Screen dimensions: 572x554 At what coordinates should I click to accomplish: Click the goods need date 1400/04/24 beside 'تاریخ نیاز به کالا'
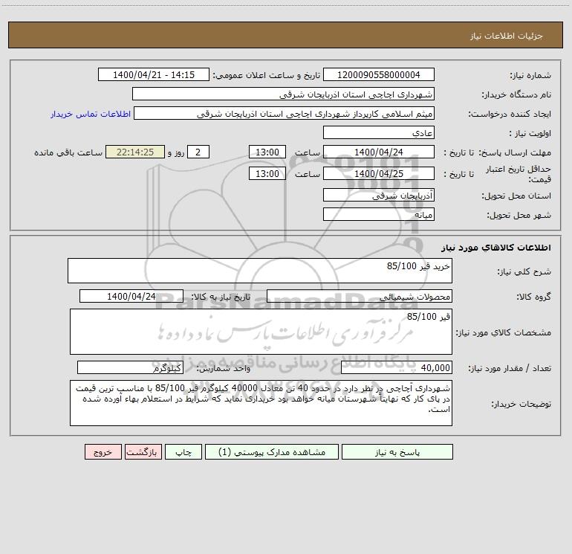(x=131, y=296)
